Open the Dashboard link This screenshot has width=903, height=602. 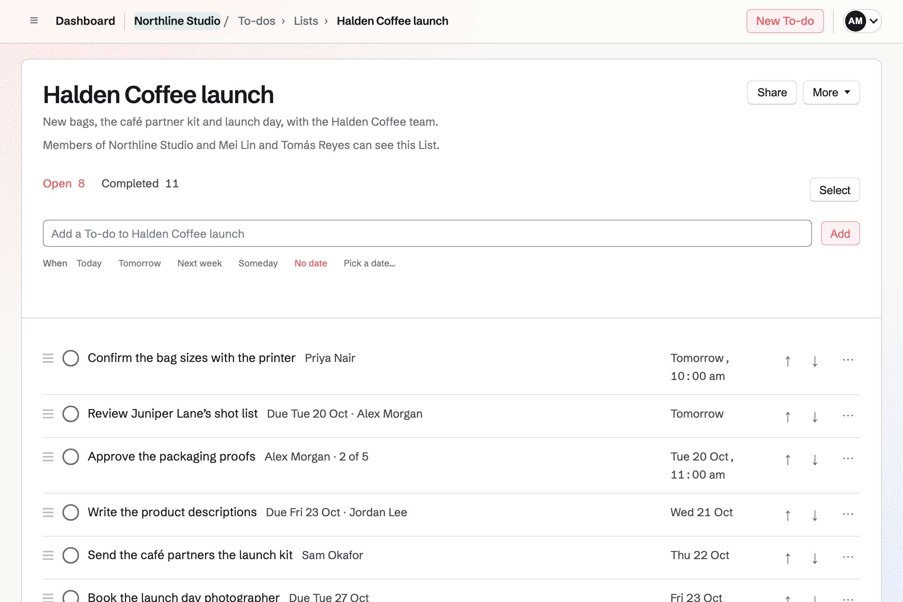pos(85,21)
